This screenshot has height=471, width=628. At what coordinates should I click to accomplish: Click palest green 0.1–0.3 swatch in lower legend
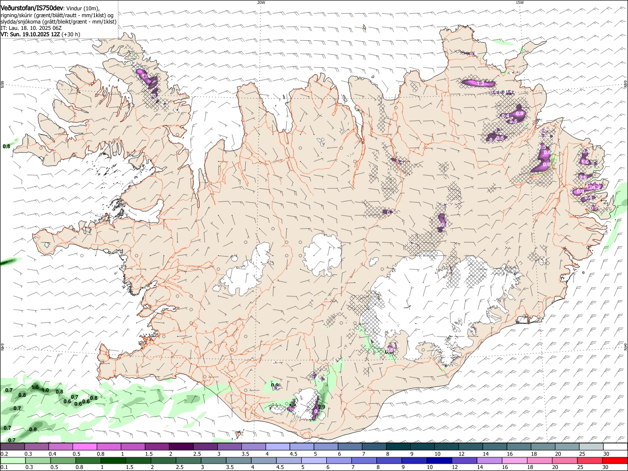pos(13,461)
